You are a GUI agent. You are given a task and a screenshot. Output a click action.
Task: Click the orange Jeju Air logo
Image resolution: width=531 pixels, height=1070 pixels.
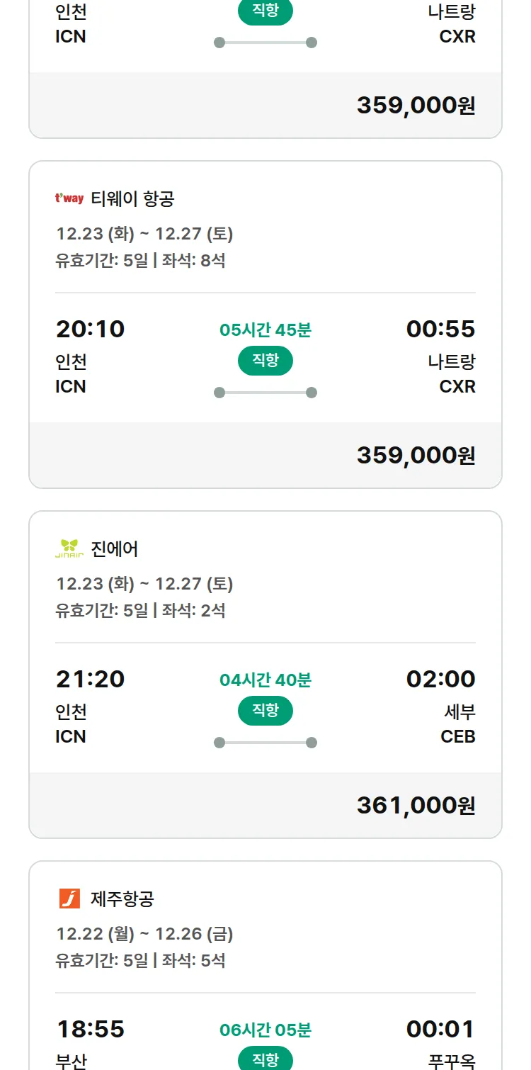69,899
